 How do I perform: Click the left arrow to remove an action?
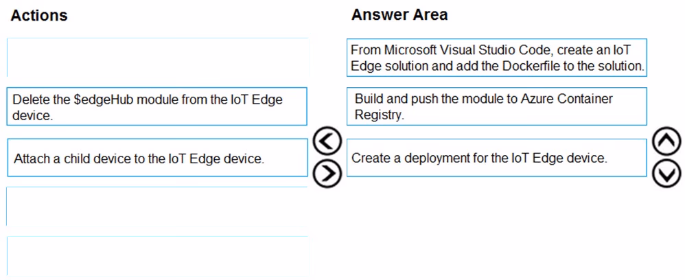point(327,141)
